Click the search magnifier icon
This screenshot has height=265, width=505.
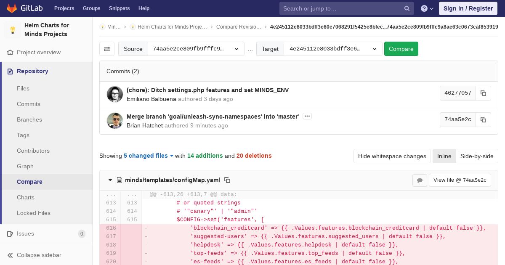tap(407, 8)
